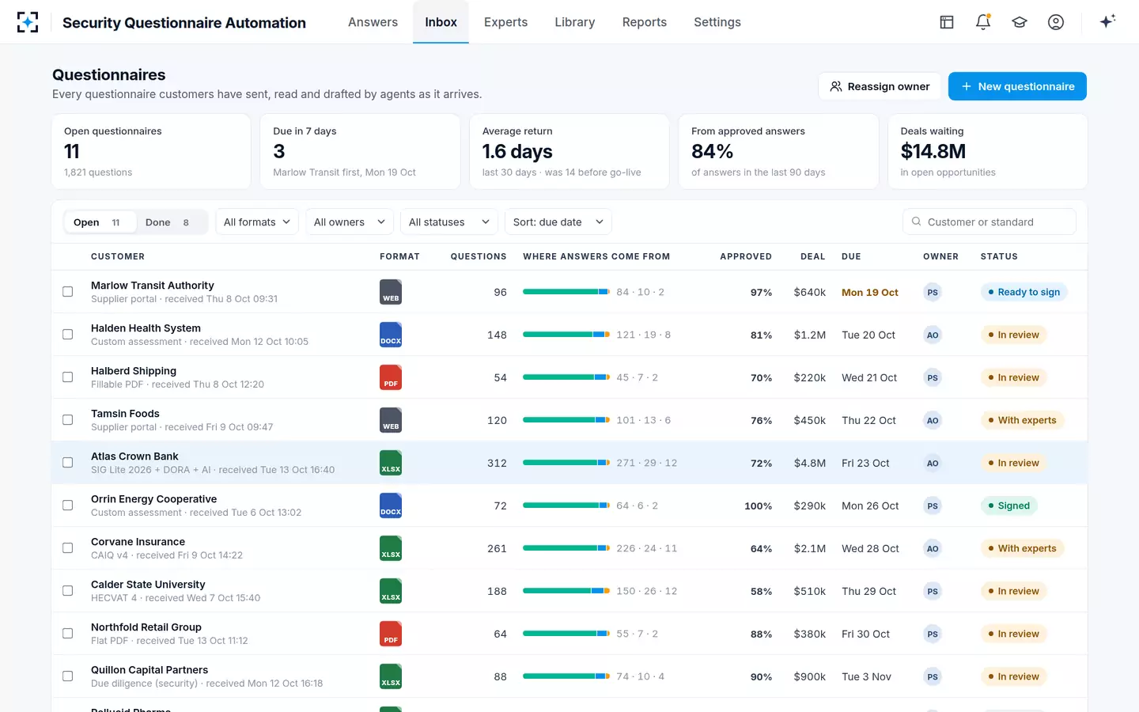Select the Calder State University checkbox
The width and height of the screenshot is (1139, 712).
[68, 591]
